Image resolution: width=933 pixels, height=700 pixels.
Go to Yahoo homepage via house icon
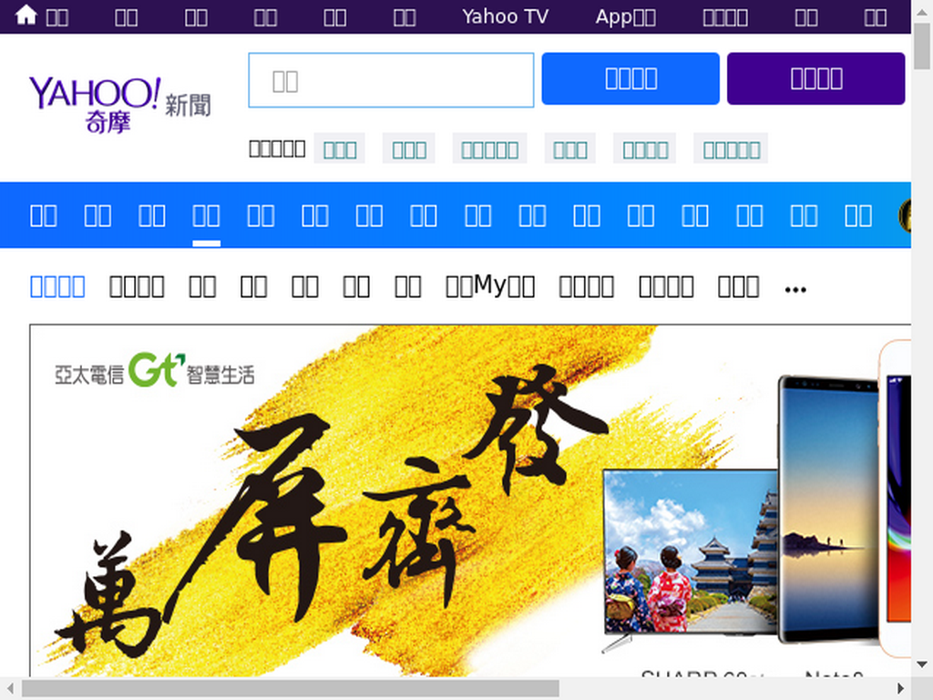tap(26, 15)
